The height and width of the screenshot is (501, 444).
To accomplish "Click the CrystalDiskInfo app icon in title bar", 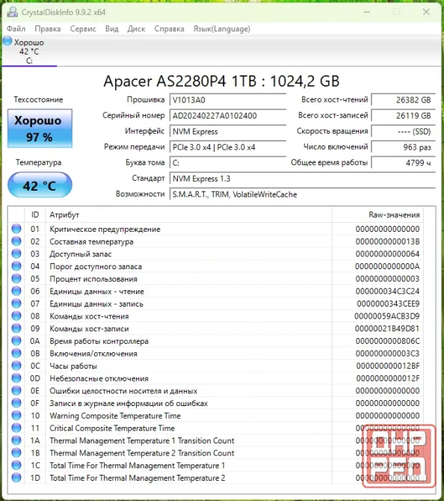I will point(13,12).
